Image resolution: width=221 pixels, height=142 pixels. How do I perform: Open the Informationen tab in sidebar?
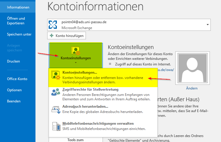click(18, 7)
